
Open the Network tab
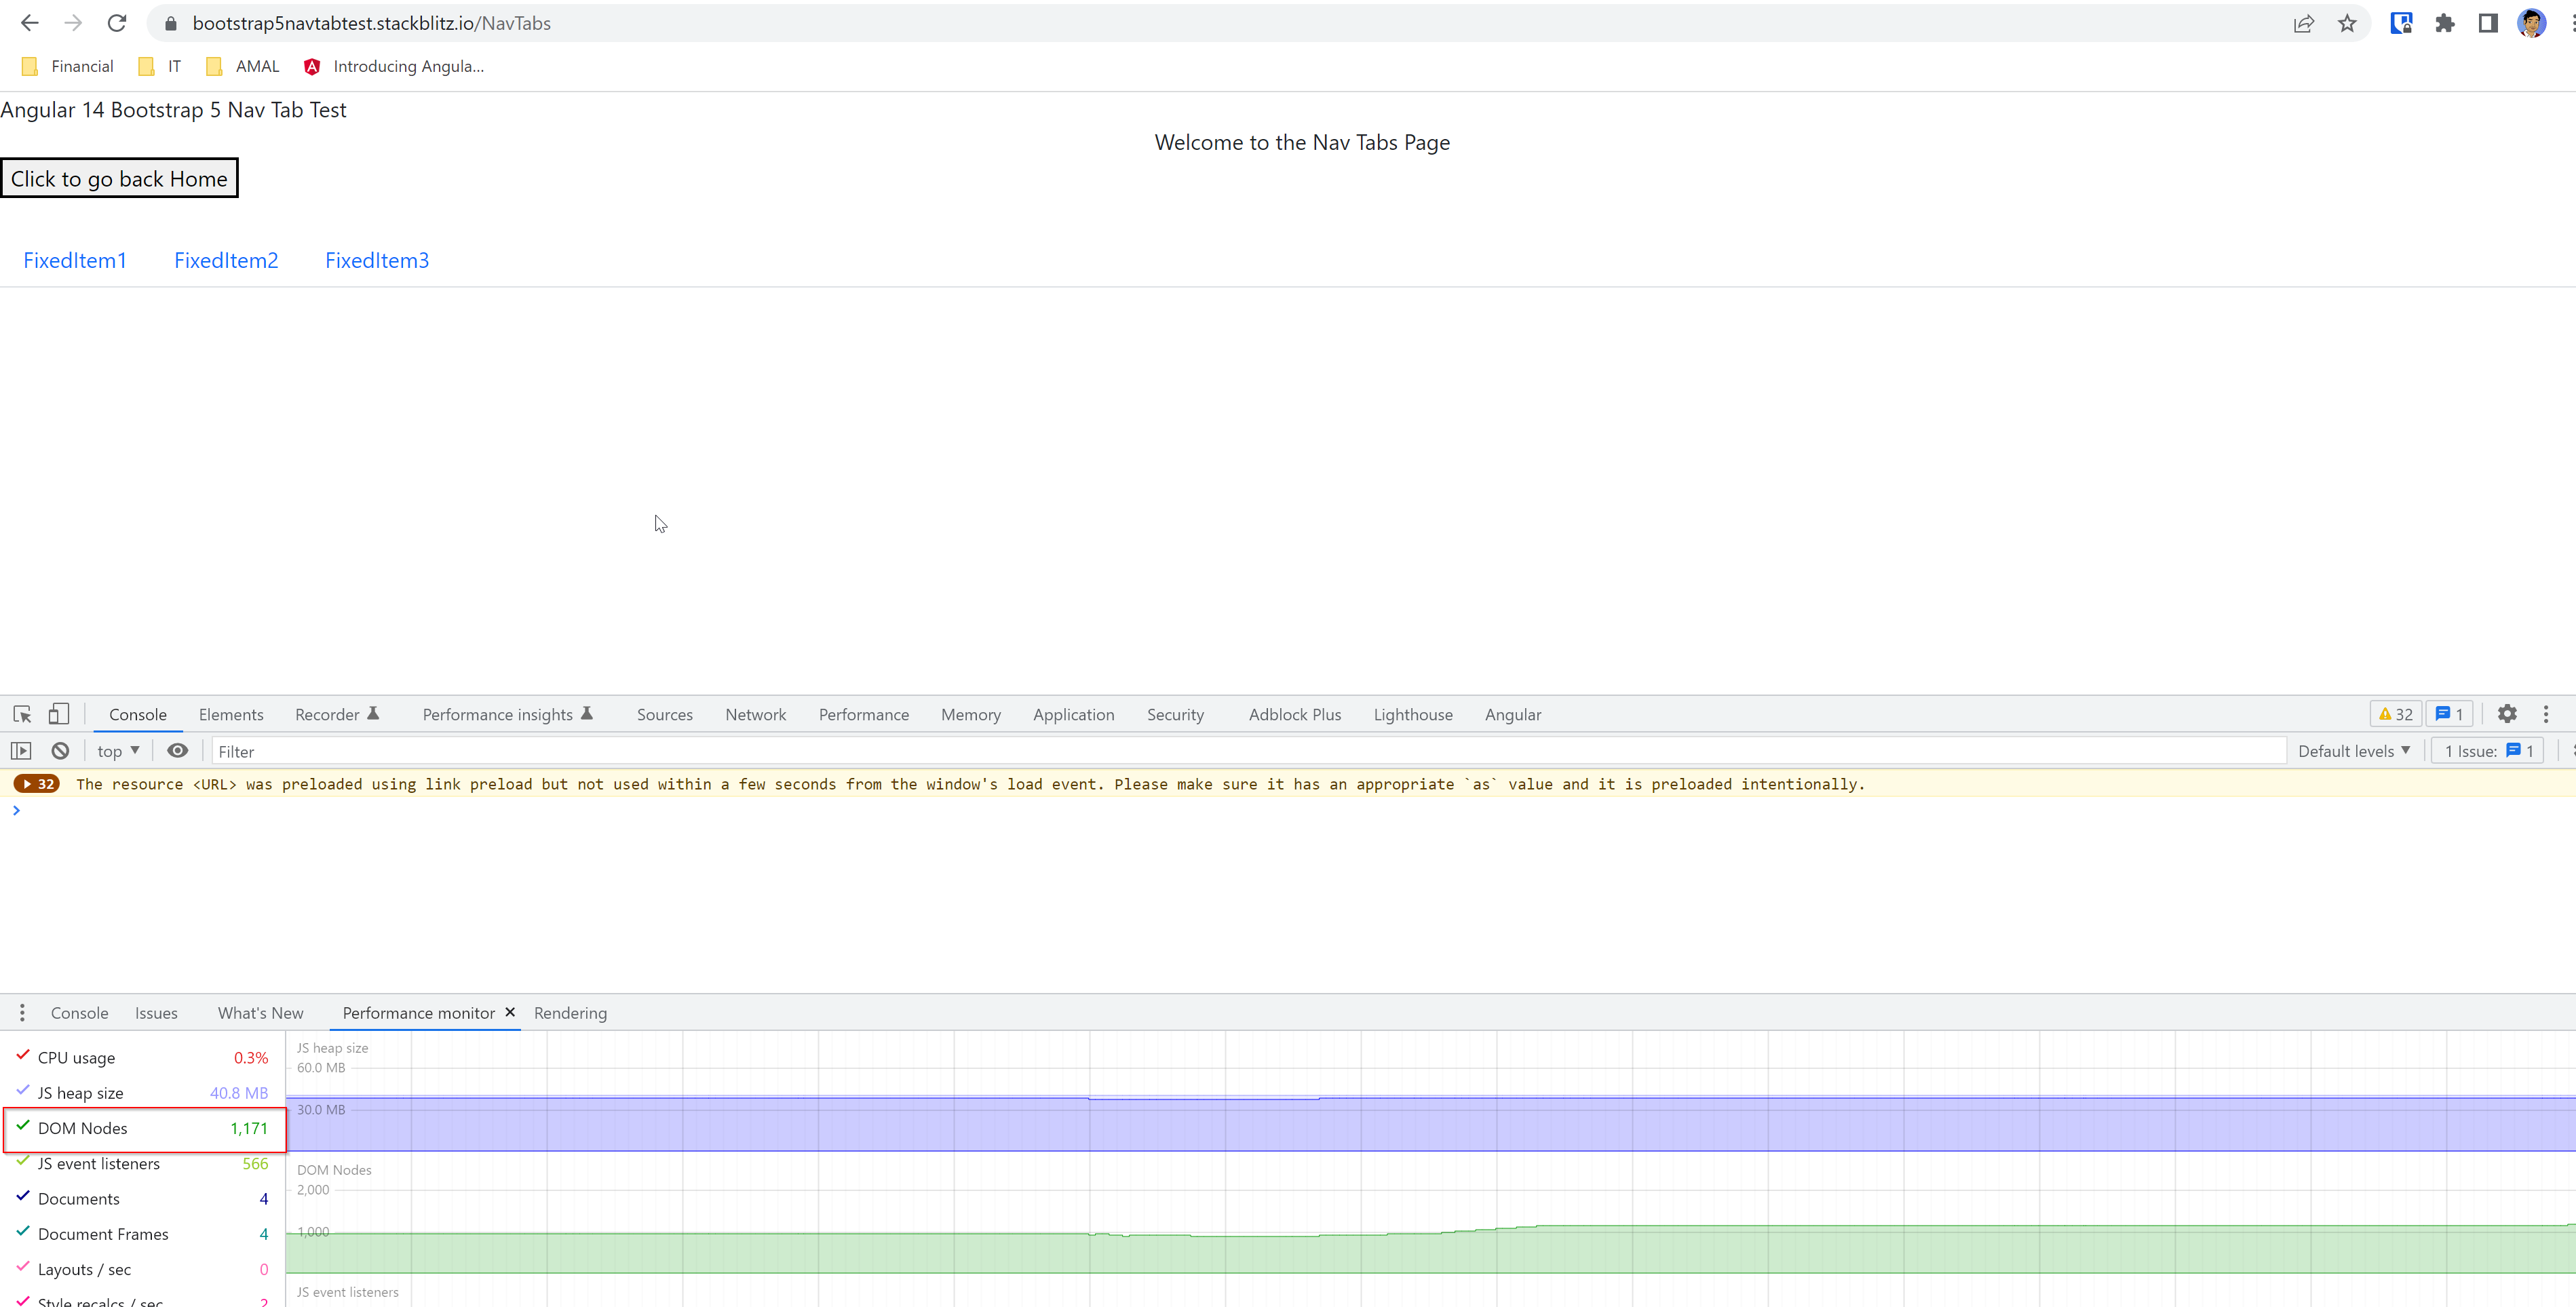point(756,714)
